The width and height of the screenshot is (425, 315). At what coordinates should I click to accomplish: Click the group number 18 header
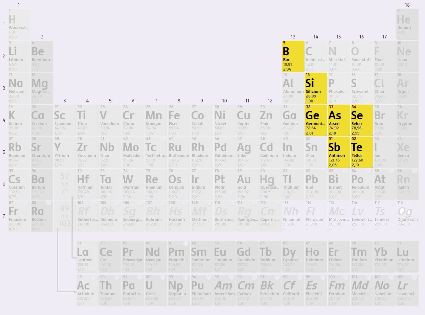(407, 5)
